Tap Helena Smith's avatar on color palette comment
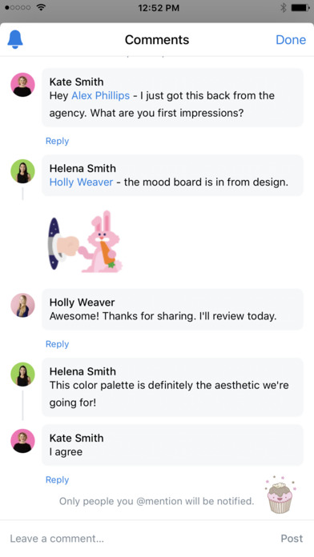The width and height of the screenshot is (314, 557). [x=22, y=375]
